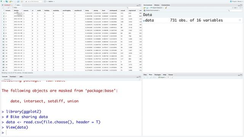Switch to the Console tab
Image resolution: width=244 pixels, height=137 pixels.
click(5, 76)
